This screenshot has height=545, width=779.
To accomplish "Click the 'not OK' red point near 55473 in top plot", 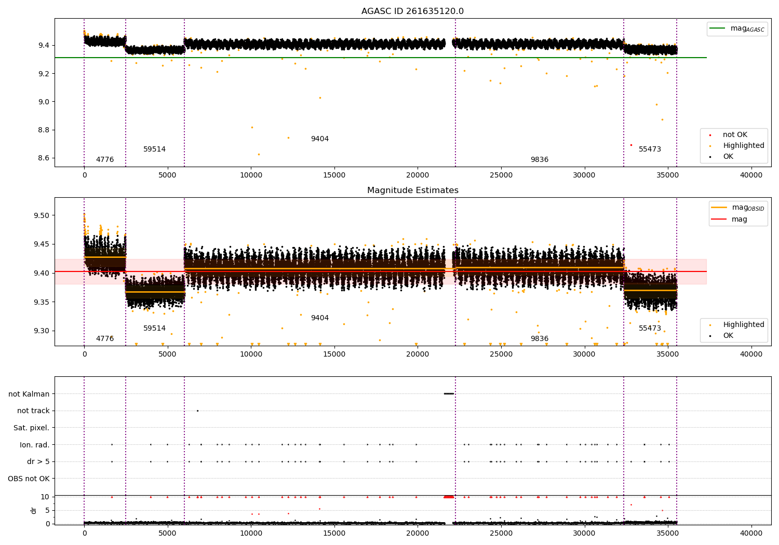I will [x=631, y=145].
